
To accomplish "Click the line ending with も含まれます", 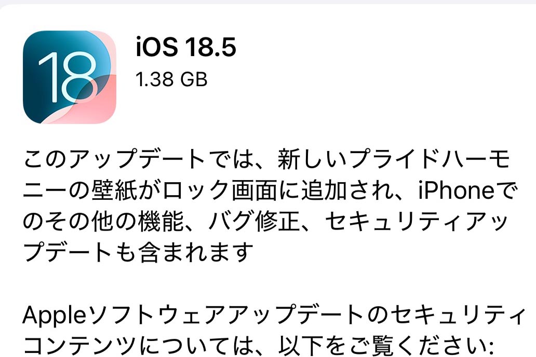I will [x=139, y=253].
